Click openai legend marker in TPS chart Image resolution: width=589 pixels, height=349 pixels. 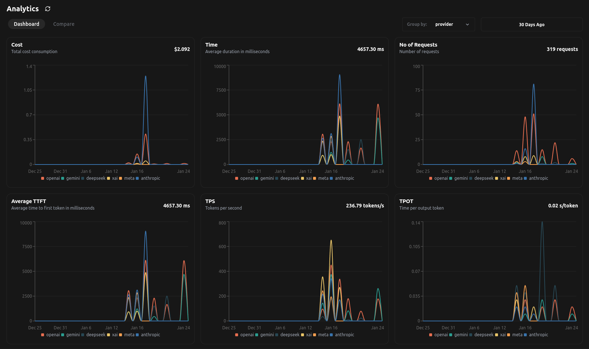(237, 335)
